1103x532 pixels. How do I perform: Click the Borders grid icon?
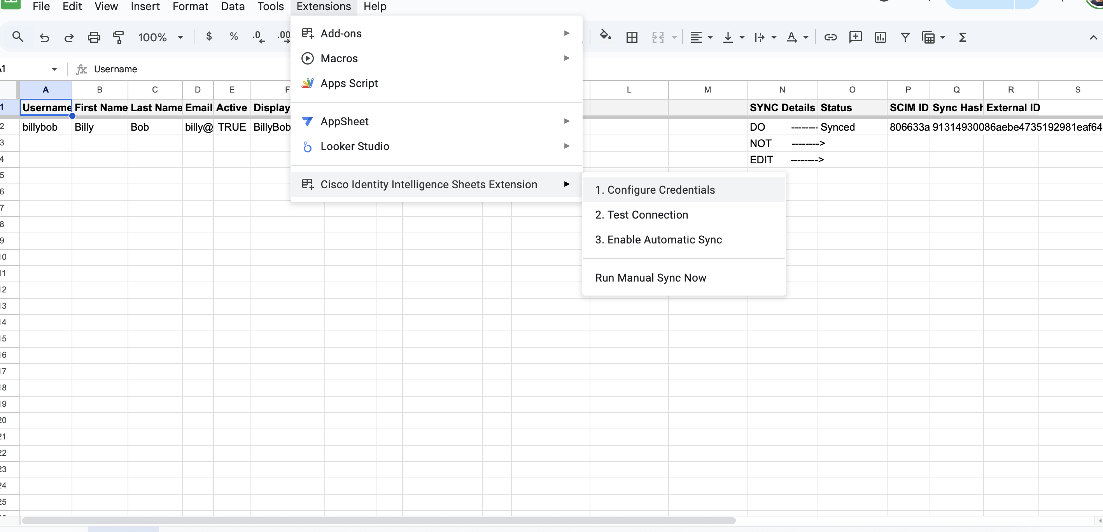point(632,38)
